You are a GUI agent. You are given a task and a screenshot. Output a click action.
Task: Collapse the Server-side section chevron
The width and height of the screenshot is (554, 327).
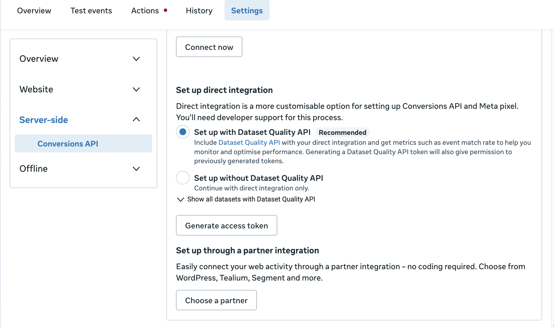[136, 119]
